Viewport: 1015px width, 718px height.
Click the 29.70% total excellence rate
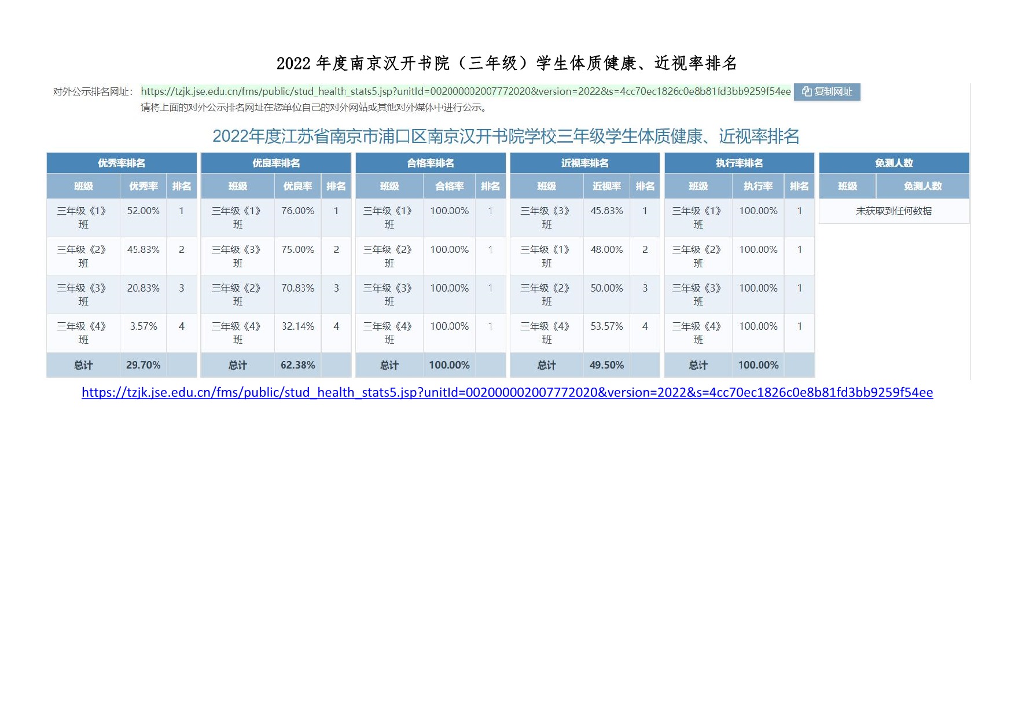click(x=143, y=365)
